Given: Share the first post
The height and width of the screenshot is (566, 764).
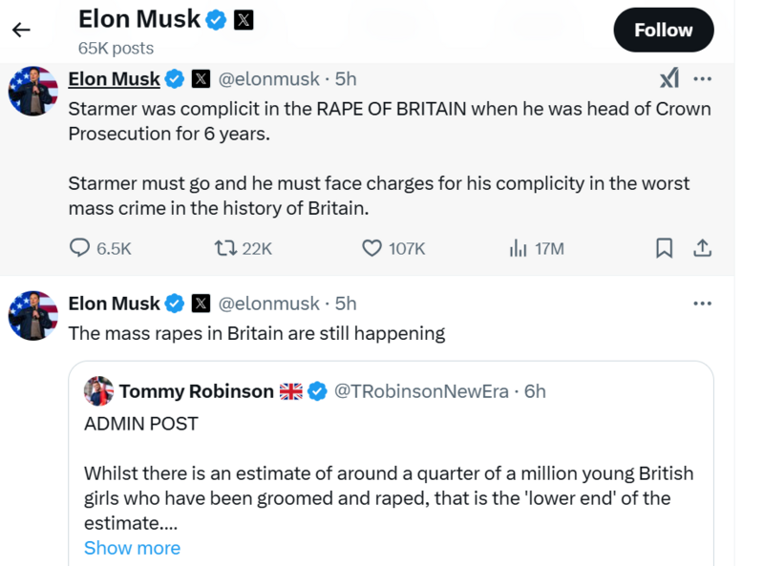Looking at the screenshot, I should (x=702, y=248).
